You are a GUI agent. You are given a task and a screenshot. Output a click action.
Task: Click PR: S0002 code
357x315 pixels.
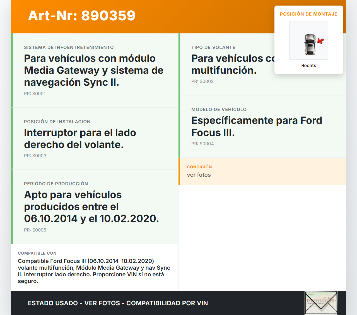click(202, 82)
